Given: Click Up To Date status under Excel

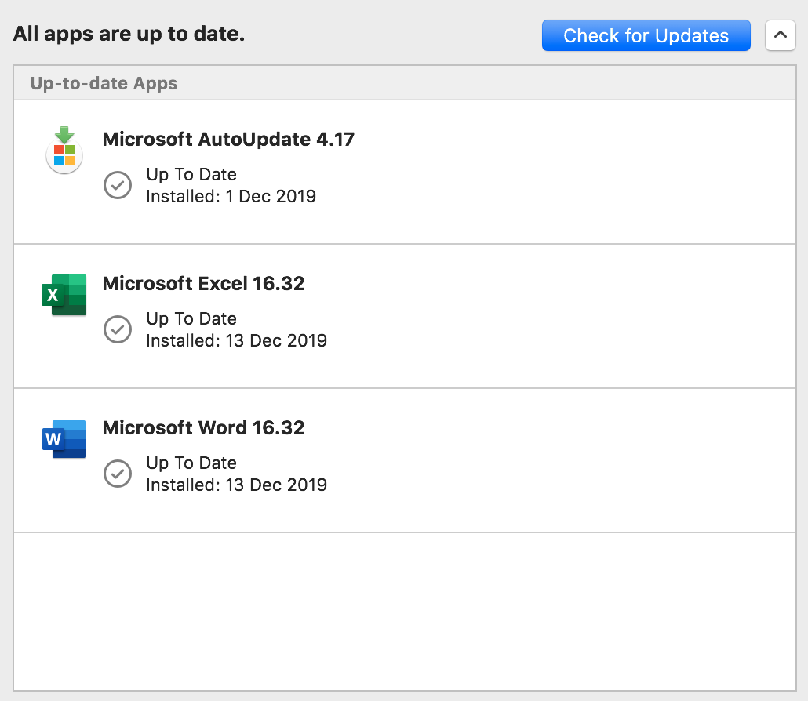Looking at the screenshot, I should click(x=191, y=319).
